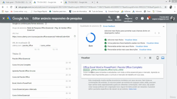Close the active Google Ads tab
177x99 pixels.
point(61,2)
